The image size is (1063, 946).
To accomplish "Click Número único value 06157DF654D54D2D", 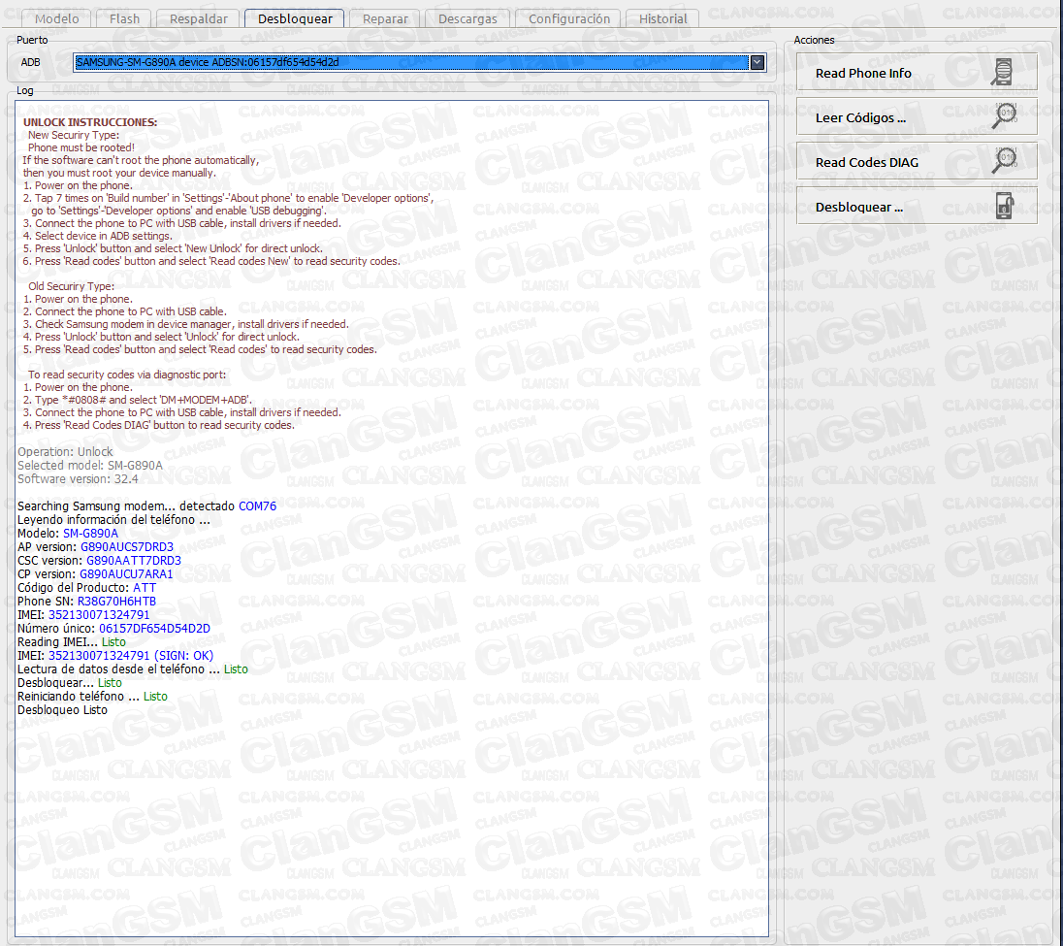I will click(154, 628).
